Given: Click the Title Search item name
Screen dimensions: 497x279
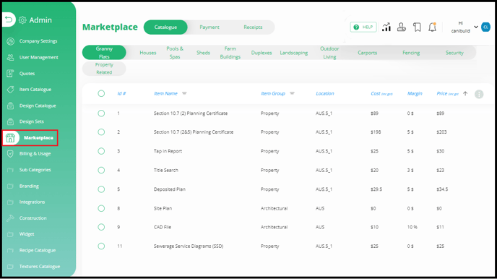Looking at the screenshot, I should click(x=165, y=171).
